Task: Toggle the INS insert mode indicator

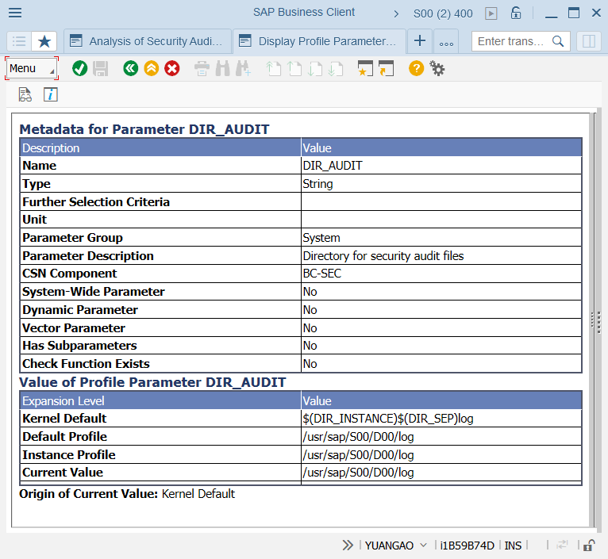Action: pos(513,546)
